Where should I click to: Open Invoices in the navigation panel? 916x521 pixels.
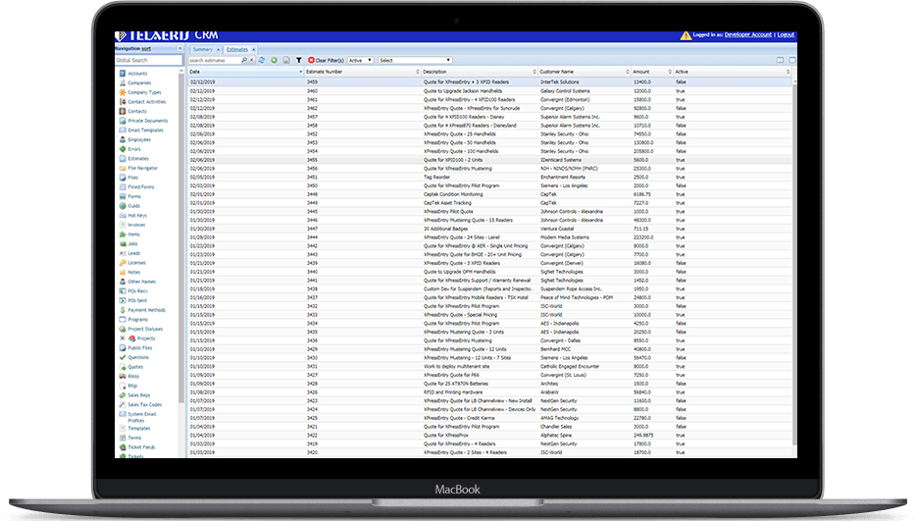tap(136, 225)
